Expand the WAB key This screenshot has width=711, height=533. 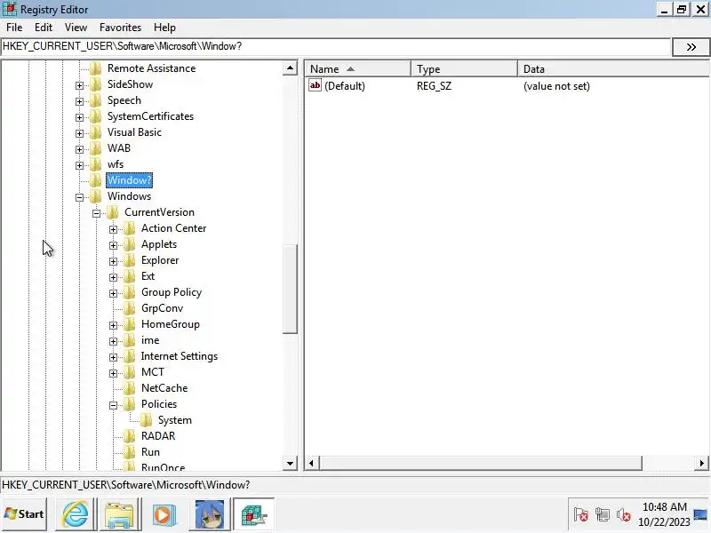pos(79,149)
